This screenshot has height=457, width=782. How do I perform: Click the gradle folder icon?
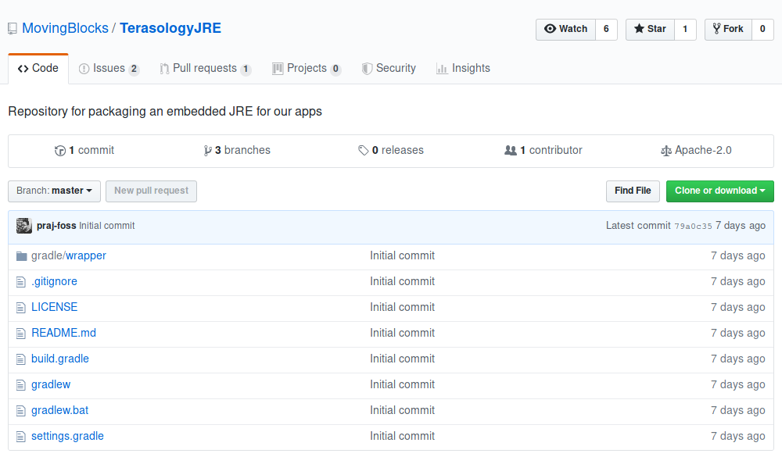pyautogui.click(x=21, y=256)
